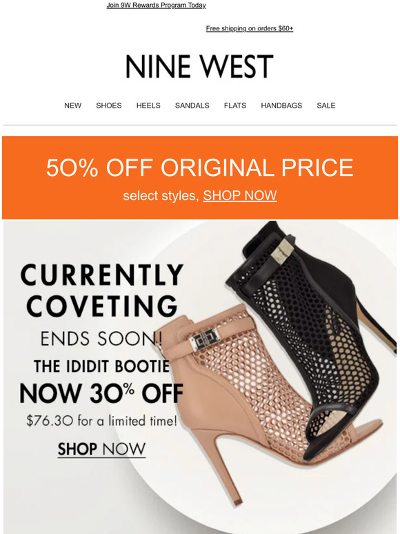The width and height of the screenshot is (400, 534).
Task: Open the SANDALS category
Action: 192,106
